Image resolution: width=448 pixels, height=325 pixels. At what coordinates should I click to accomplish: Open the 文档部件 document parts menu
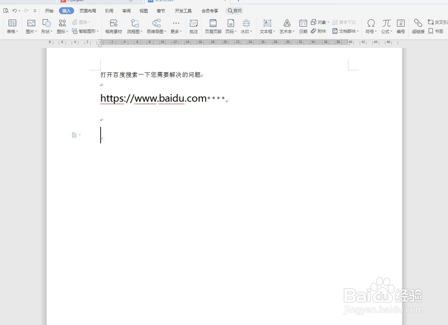(346, 31)
